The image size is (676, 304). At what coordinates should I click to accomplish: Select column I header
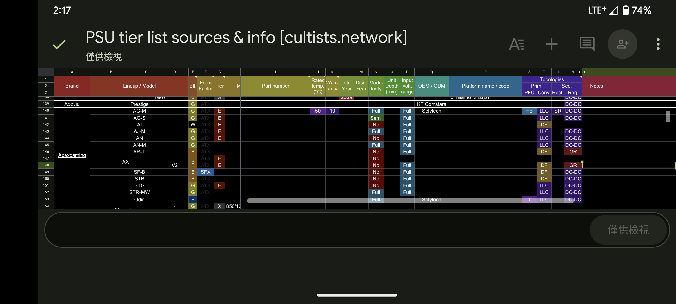(x=275, y=72)
